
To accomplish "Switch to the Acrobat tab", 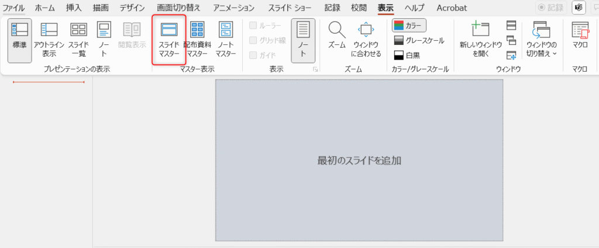I will (x=452, y=8).
